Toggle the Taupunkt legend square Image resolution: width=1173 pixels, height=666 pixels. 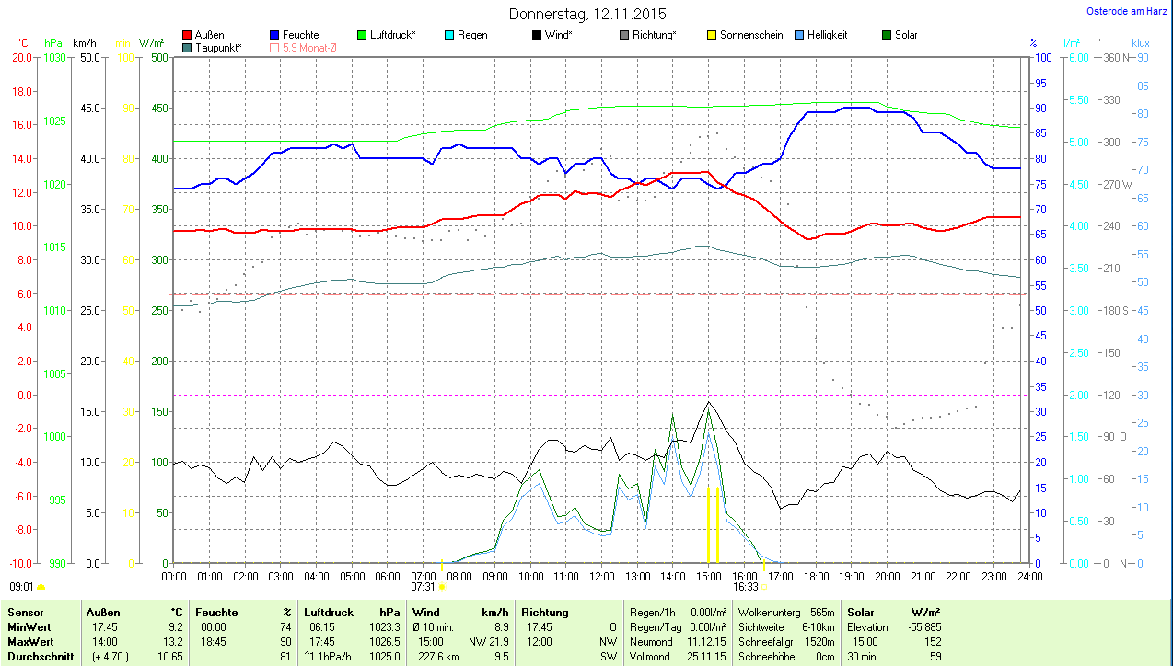click(x=188, y=47)
